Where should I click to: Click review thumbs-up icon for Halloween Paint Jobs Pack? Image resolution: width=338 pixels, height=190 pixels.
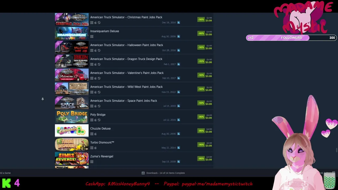tap(179, 50)
